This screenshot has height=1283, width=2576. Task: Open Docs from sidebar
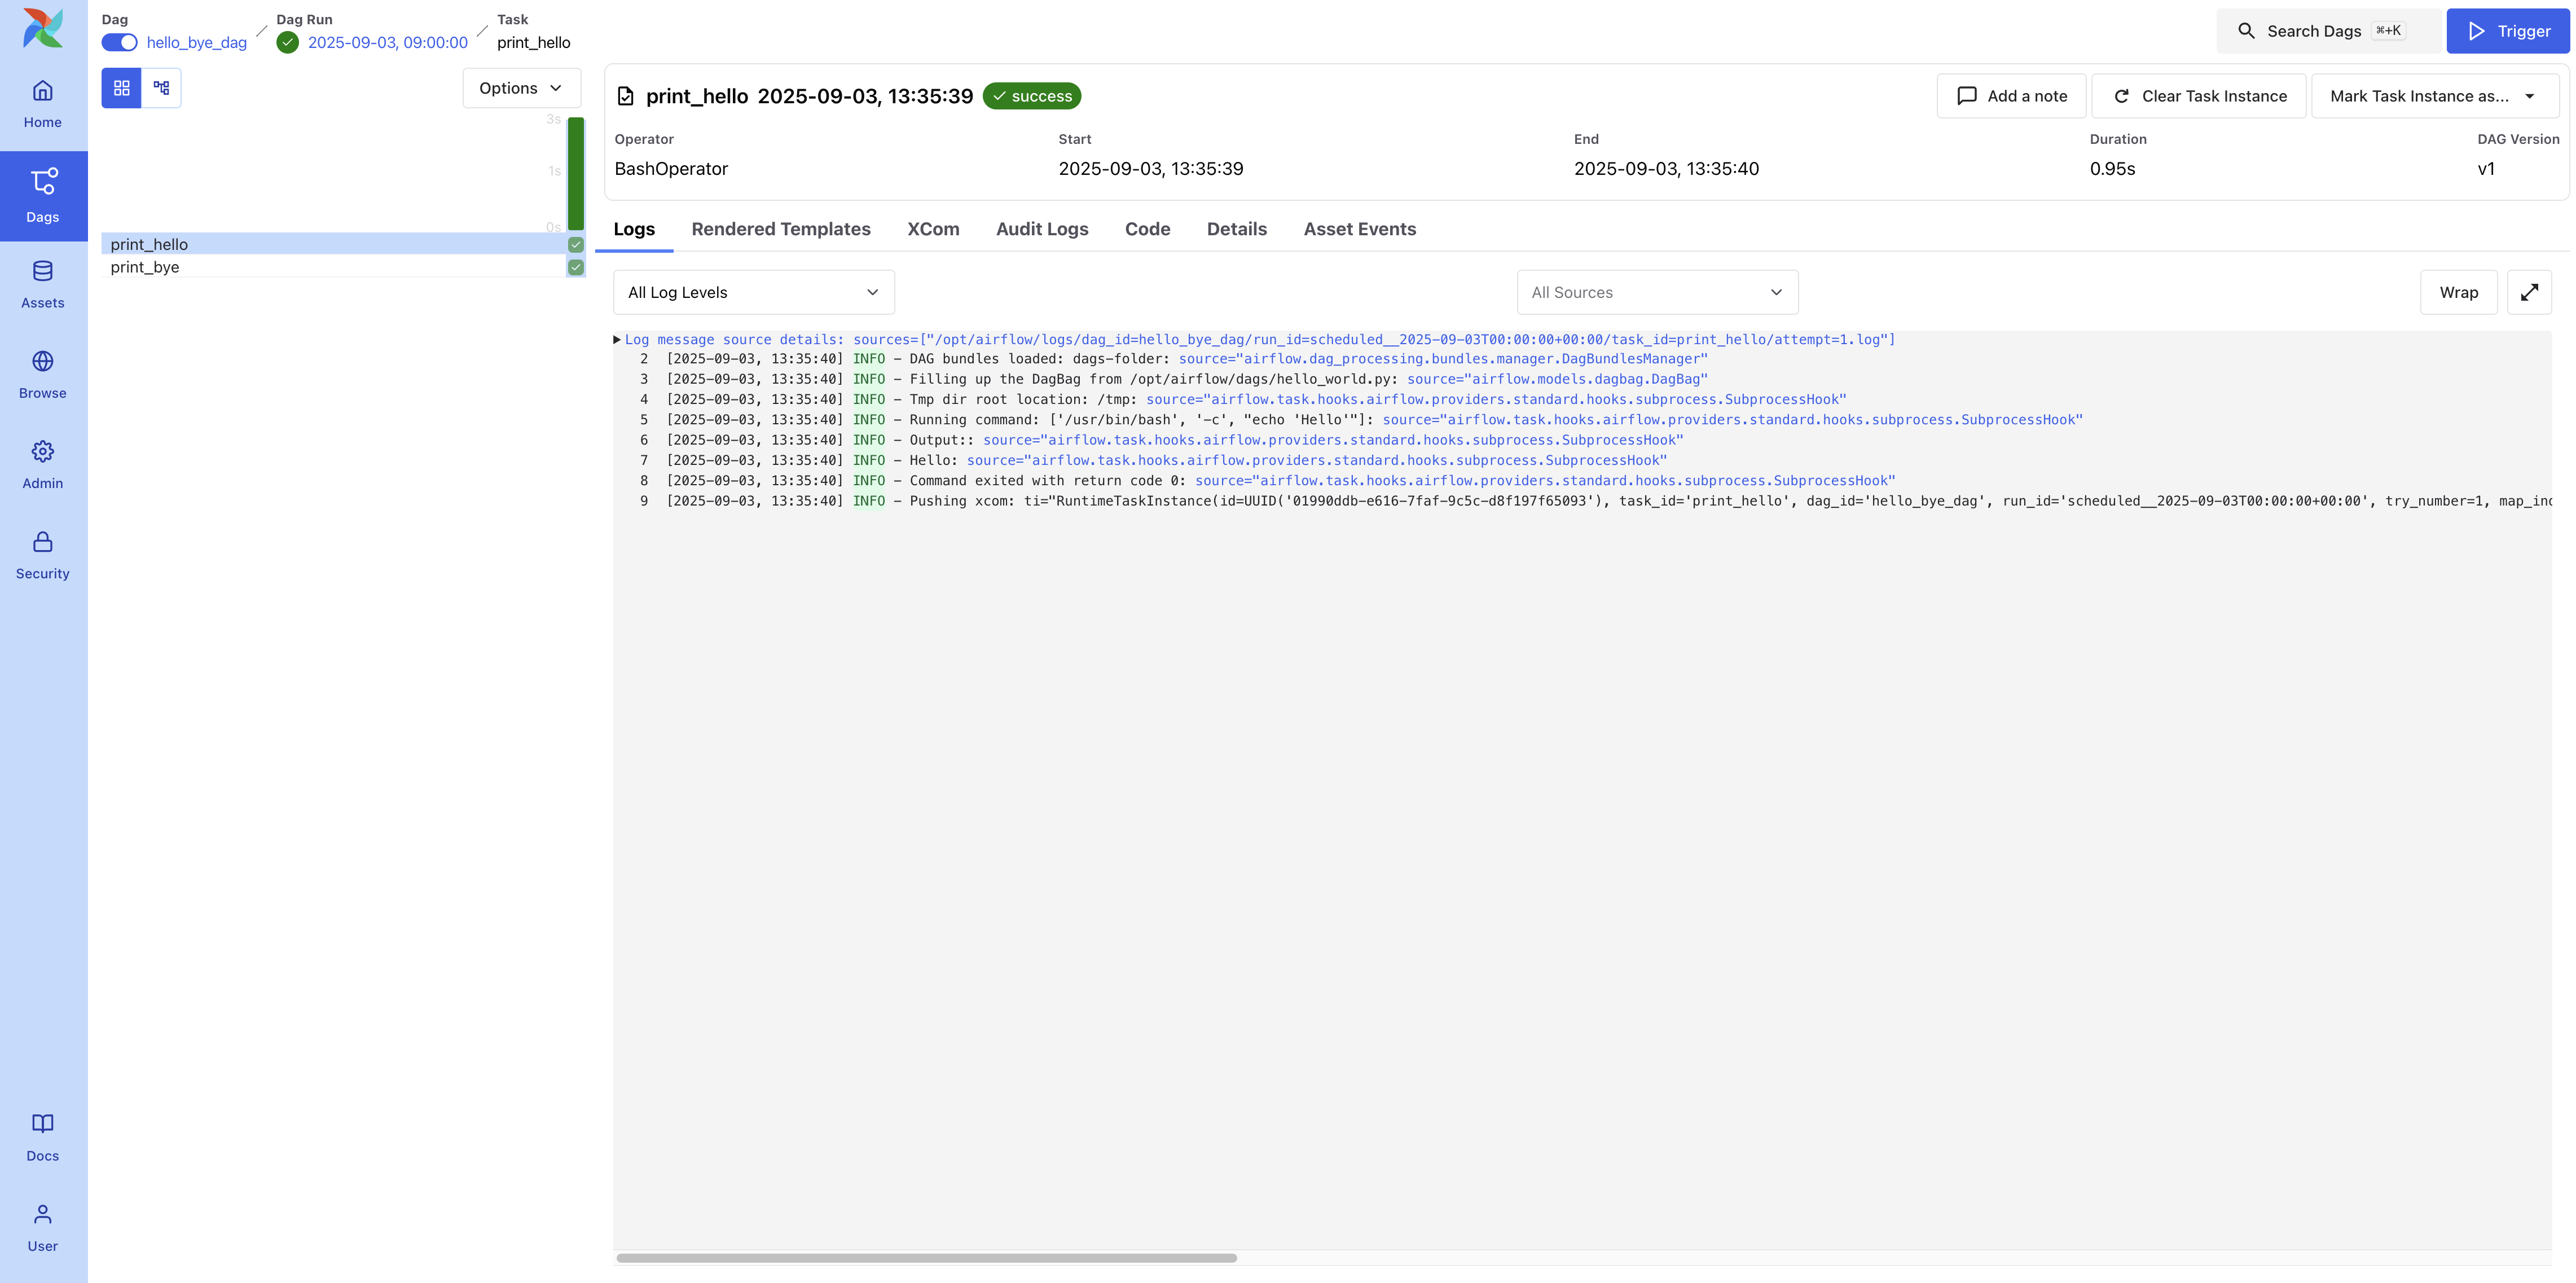[42, 1137]
